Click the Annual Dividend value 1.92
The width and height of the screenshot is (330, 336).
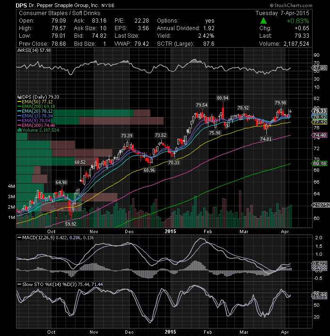pos(209,28)
